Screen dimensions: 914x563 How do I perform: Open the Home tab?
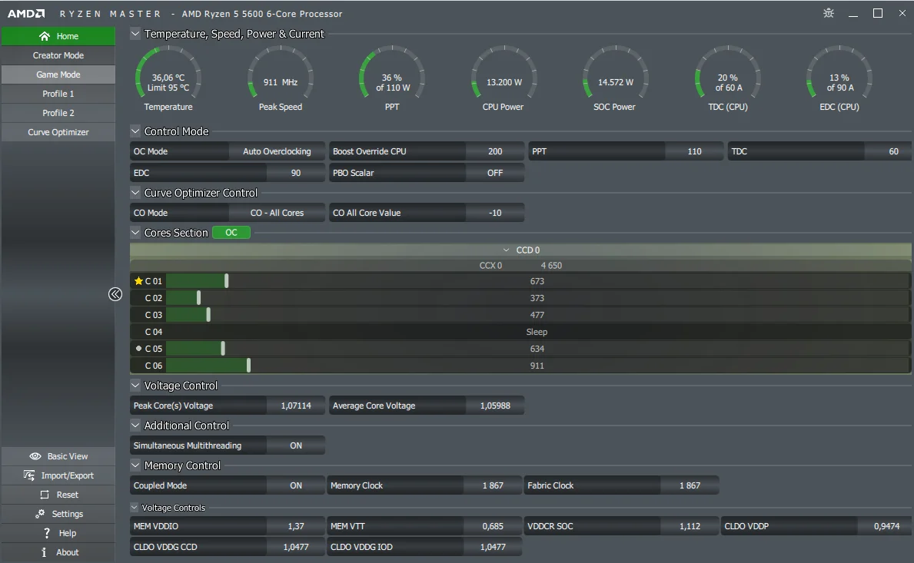(x=58, y=36)
